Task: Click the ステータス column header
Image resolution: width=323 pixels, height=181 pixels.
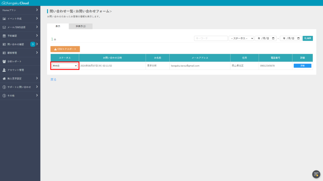Action: pos(65,58)
